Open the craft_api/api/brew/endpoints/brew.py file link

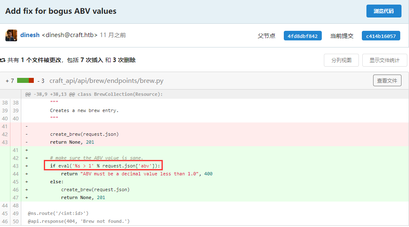[x=106, y=81]
